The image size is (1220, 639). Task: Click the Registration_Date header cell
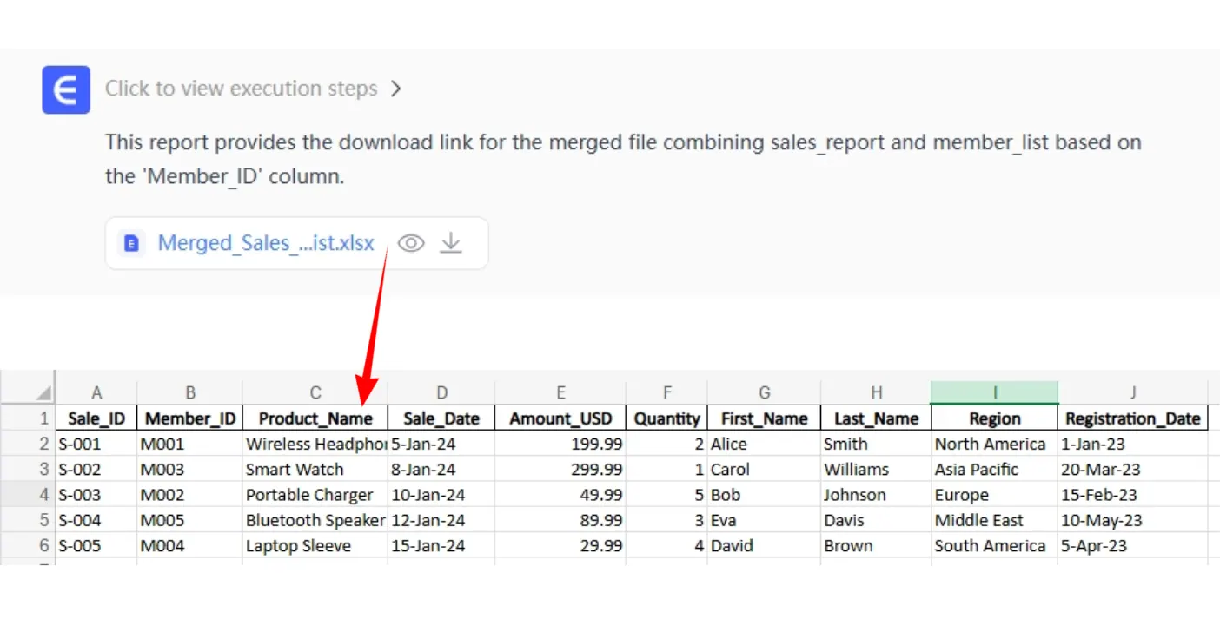click(1132, 418)
